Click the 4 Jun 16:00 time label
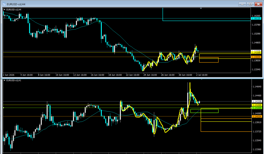The image size is (264, 154). coord(27,75)
